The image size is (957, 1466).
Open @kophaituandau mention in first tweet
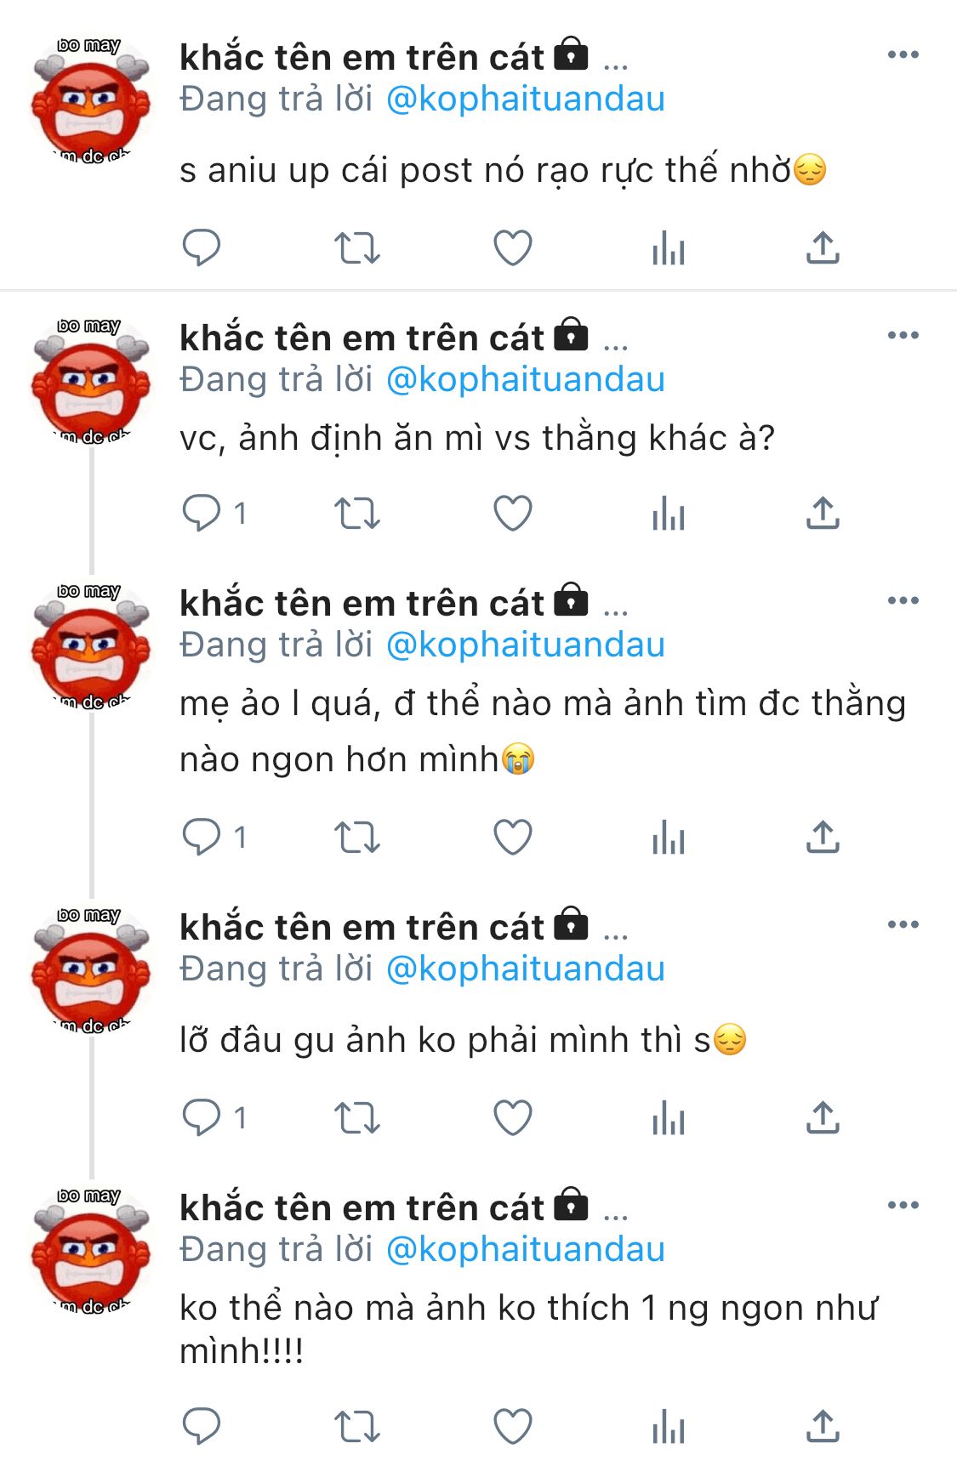526,99
